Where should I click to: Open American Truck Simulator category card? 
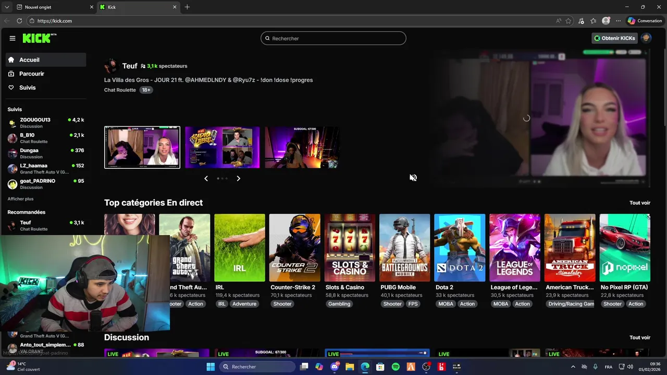570,248
